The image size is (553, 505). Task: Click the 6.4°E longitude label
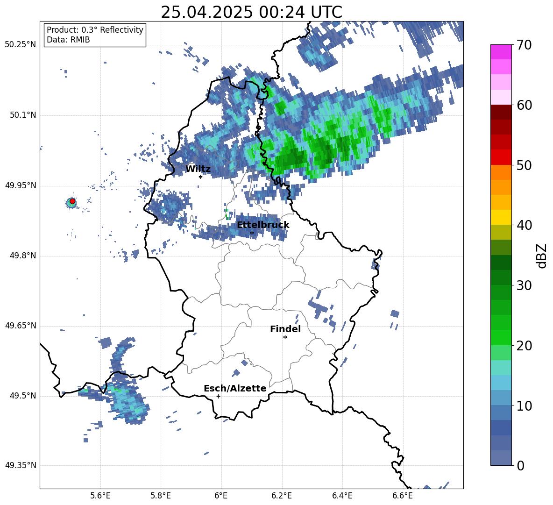tap(342, 496)
